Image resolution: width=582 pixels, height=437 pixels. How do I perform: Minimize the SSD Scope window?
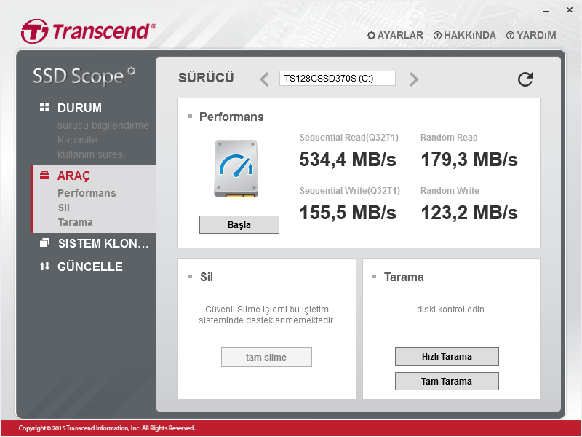click(546, 11)
